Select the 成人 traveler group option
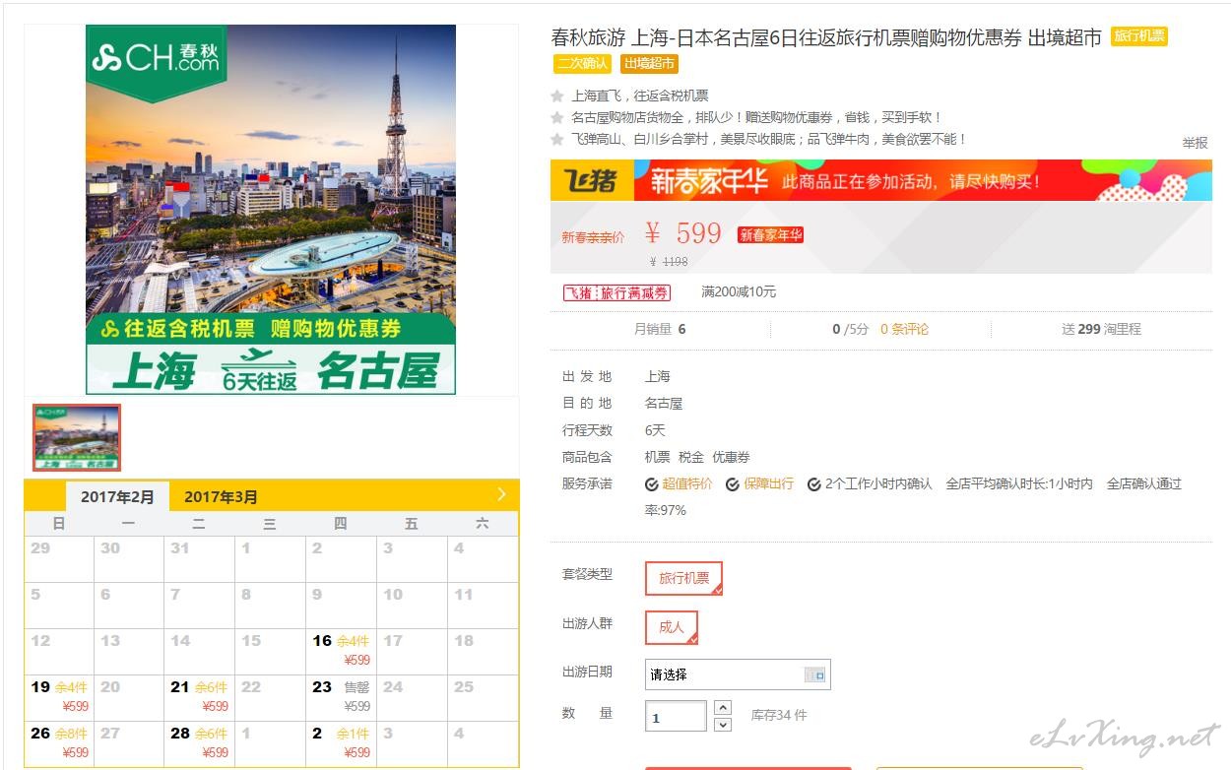1231x770 pixels. 672,627
